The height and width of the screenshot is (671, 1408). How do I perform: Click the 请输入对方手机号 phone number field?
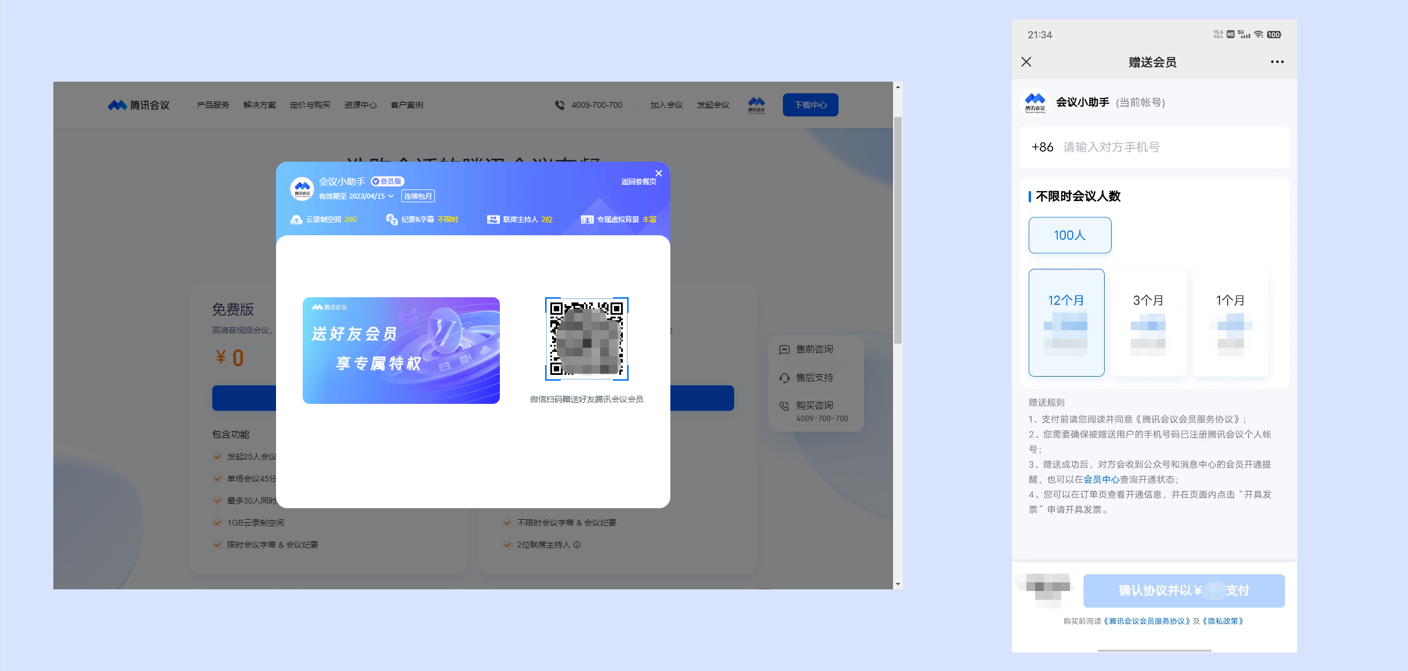click(x=1155, y=147)
